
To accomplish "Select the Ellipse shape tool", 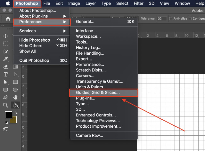I will point(15,90).
